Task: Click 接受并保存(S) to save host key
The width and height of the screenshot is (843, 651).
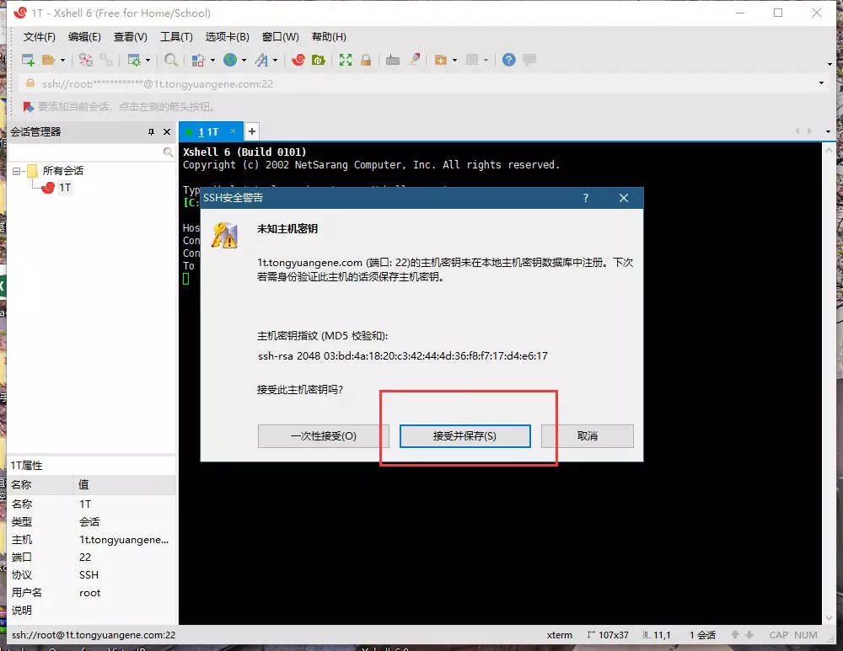Action: [464, 435]
